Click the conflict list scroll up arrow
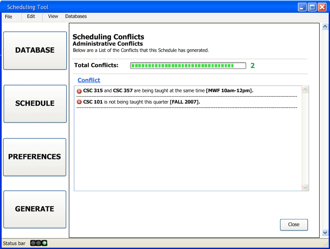The height and width of the screenshot is (249, 330). point(305,90)
